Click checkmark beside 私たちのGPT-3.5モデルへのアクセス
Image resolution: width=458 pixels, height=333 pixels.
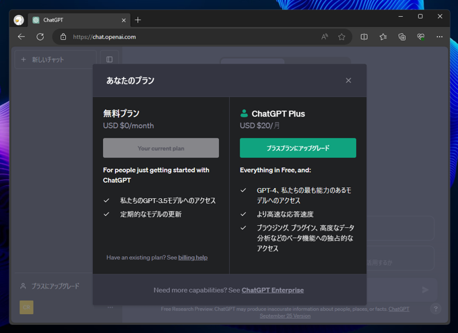tap(106, 201)
